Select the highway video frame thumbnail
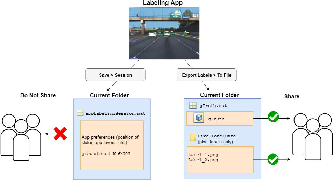The image size is (333, 180). (164, 33)
